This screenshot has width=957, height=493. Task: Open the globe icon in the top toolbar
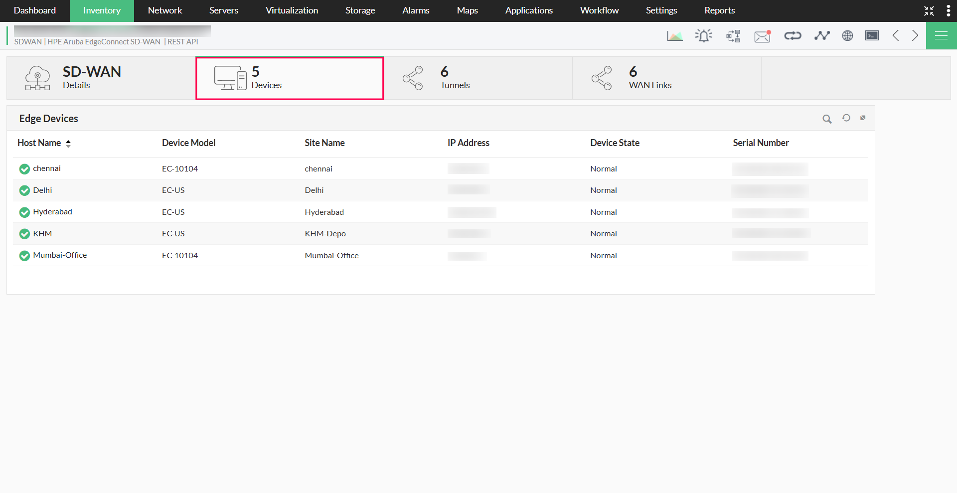coord(847,35)
